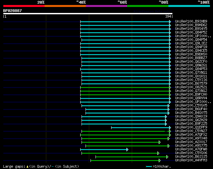Select hit name UniRef100_A7QFX2

point(191,135)
